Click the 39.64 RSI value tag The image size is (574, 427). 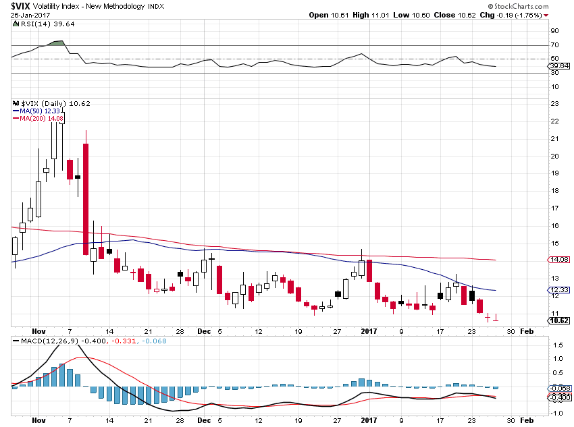pyautogui.click(x=558, y=66)
